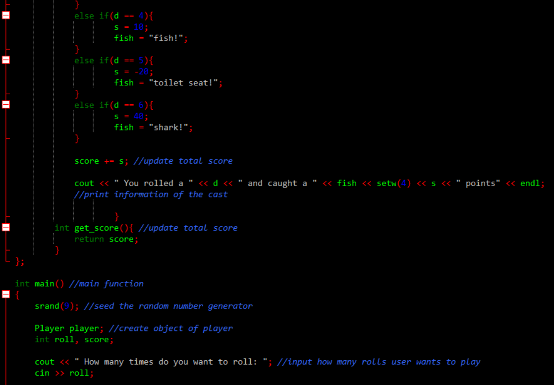Viewport: 554px width, 385px height.
Task: Toggle folding on the get_score marker
Action: pos(5,227)
